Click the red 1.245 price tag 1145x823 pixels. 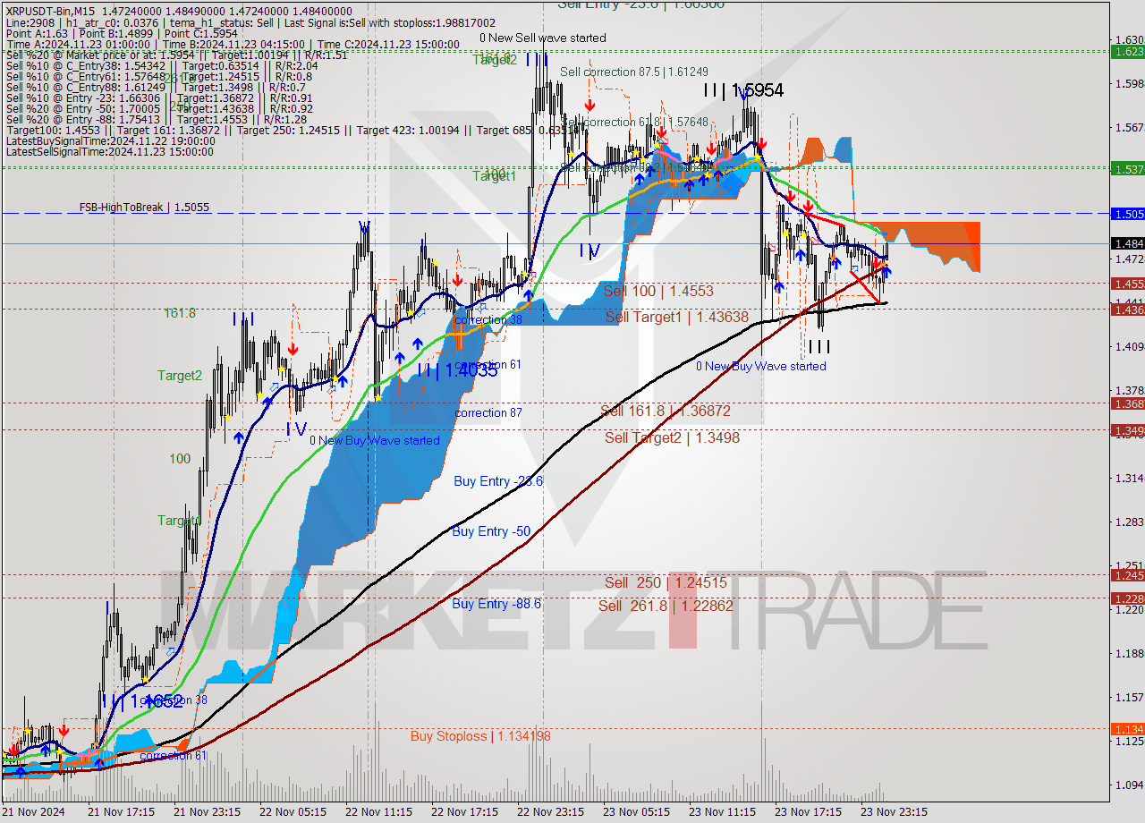(x=1127, y=575)
